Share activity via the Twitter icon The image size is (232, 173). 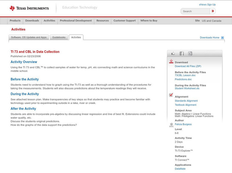tap(190, 54)
